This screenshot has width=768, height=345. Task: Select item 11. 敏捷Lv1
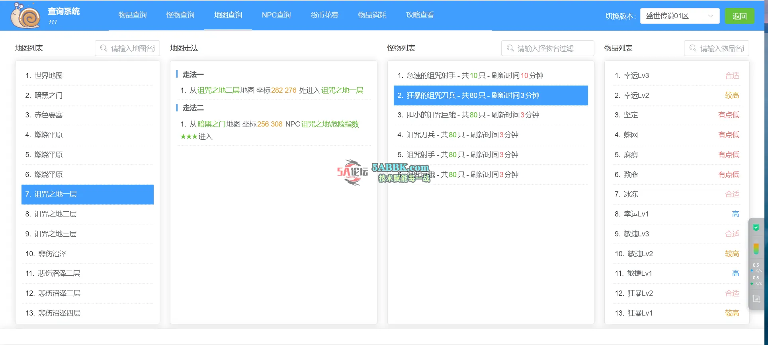[677, 273]
